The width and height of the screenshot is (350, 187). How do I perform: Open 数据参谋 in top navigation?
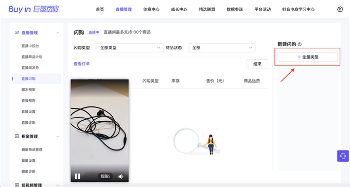pos(235,9)
